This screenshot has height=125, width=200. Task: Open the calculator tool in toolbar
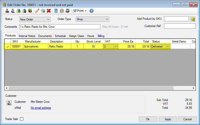tap(56, 11)
